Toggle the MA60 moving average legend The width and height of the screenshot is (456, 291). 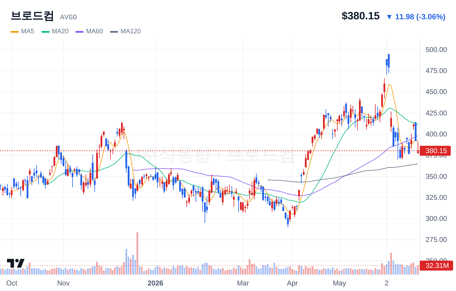(89, 31)
